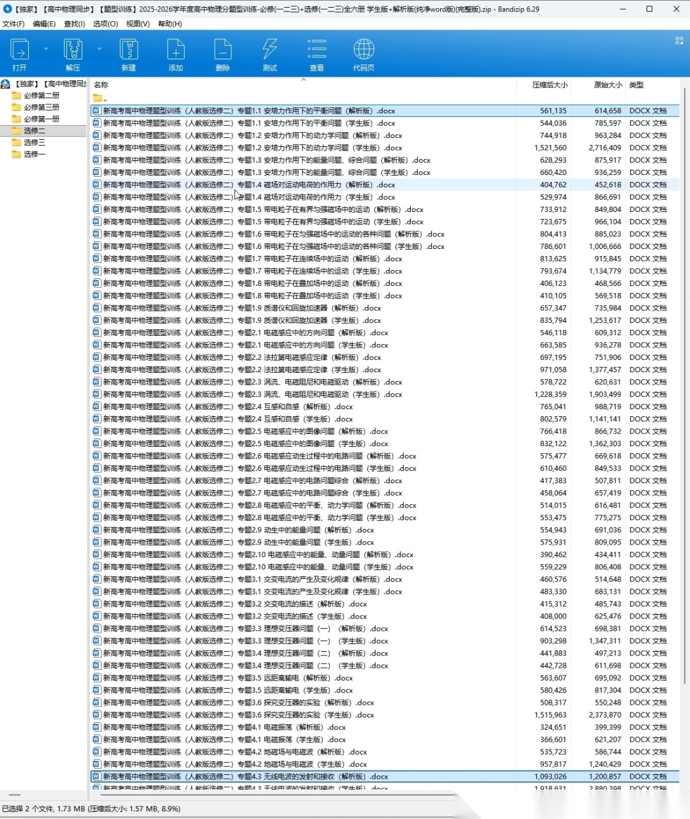Select the 选修三 folder in the tree

pyautogui.click(x=34, y=142)
